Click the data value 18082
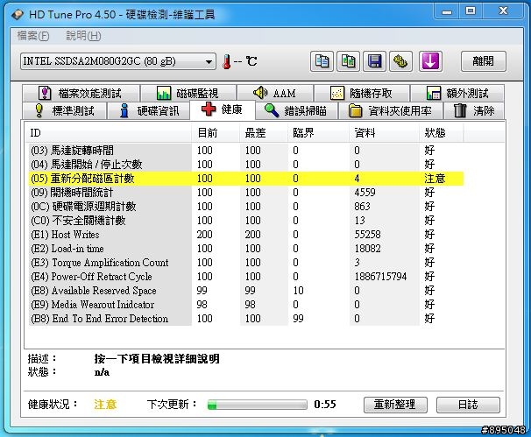 tap(368, 249)
